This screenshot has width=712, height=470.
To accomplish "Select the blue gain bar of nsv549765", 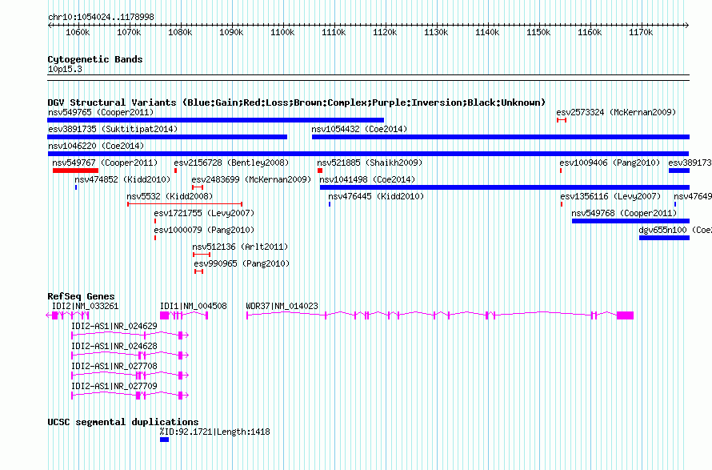I will tap(216, 120).
